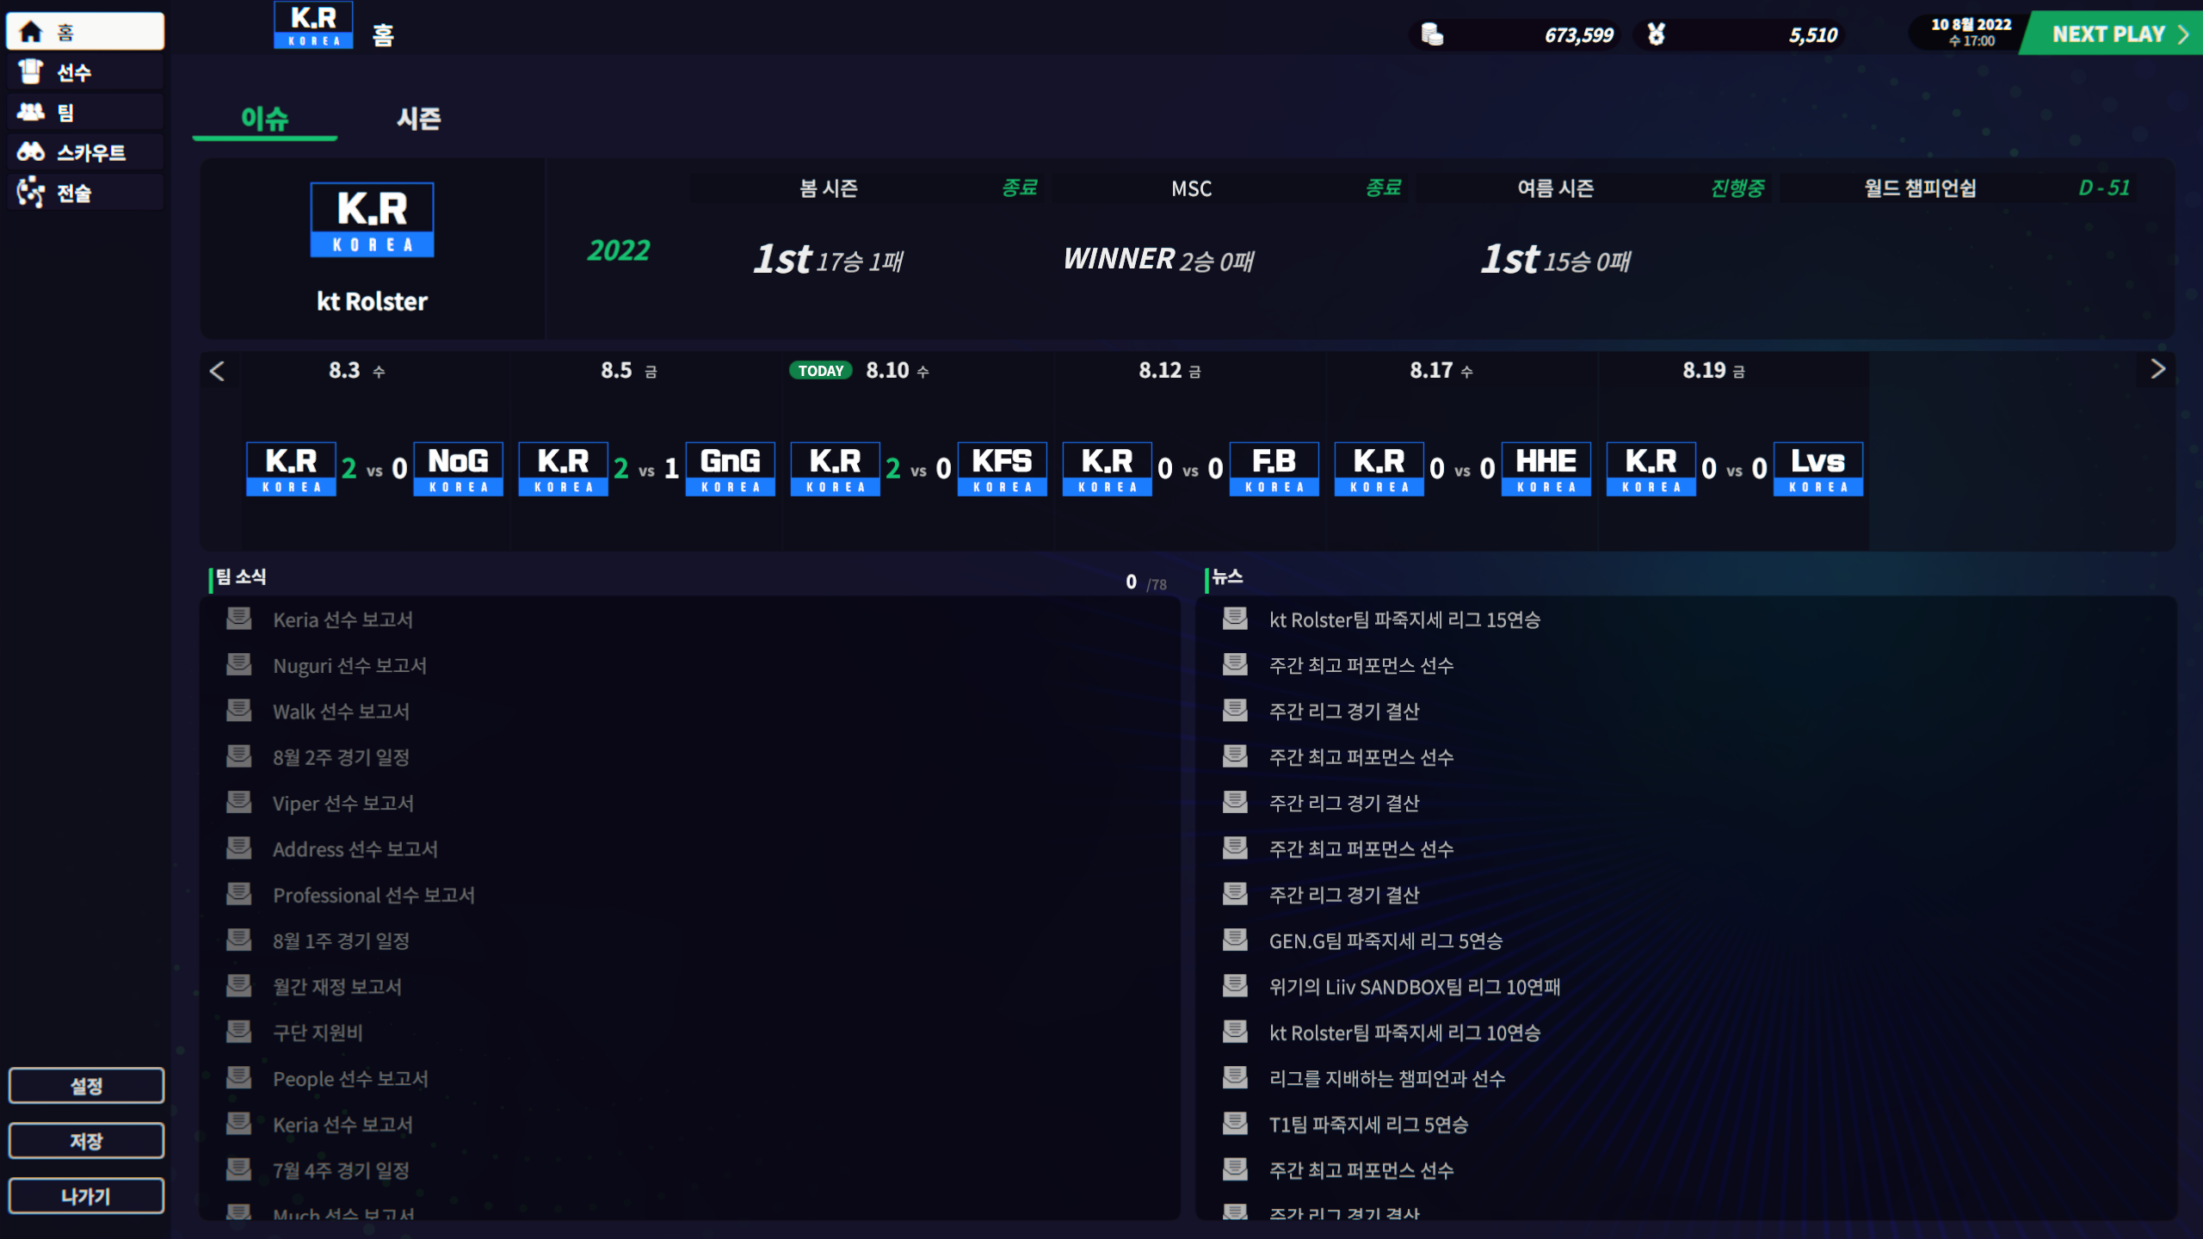The image size is (2203, 1239).
Task: Open 월간 재정 보고서 mail icon
Action: pyautogui.click(x=239, y=986)
